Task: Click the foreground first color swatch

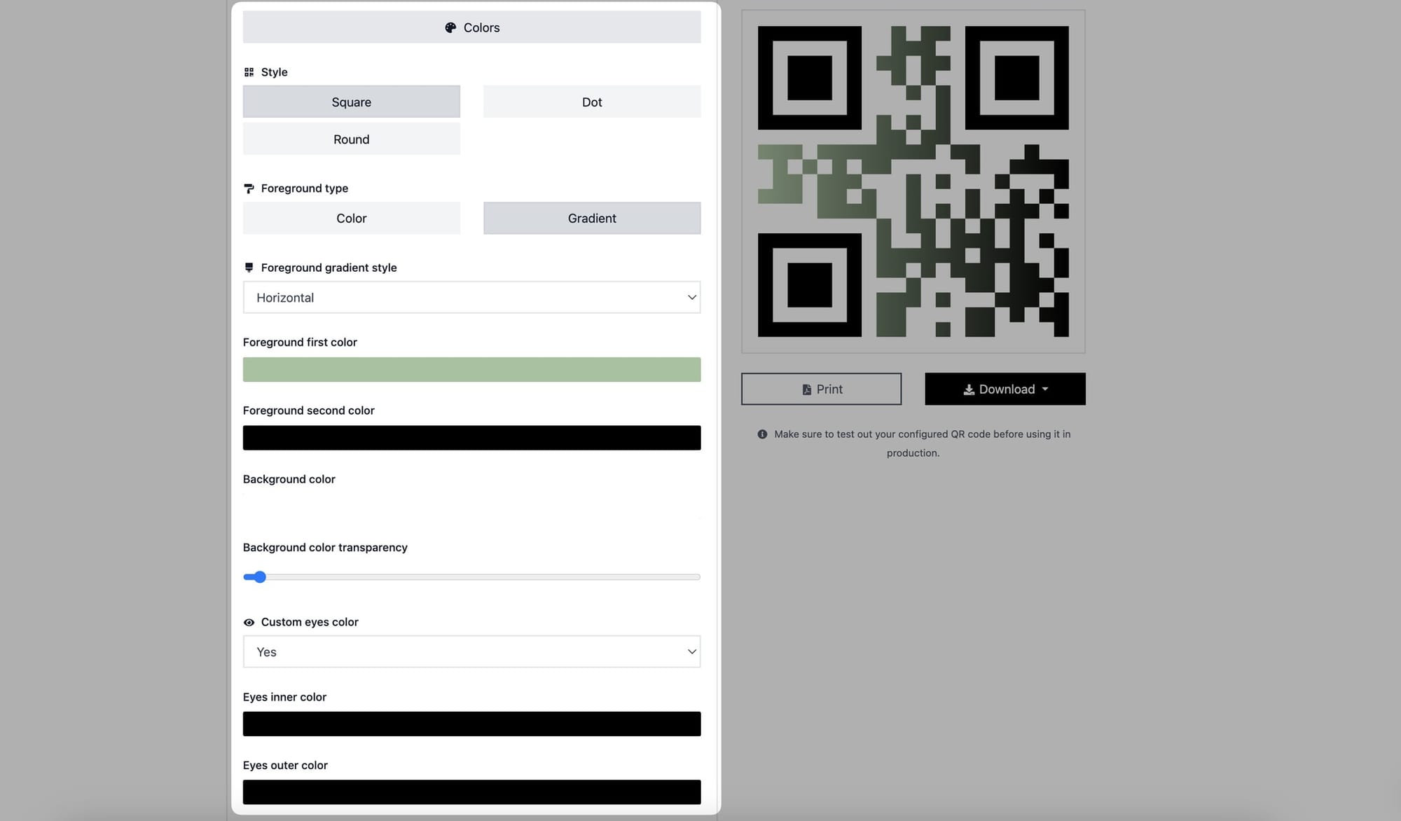Action: [x=472, y=369]
